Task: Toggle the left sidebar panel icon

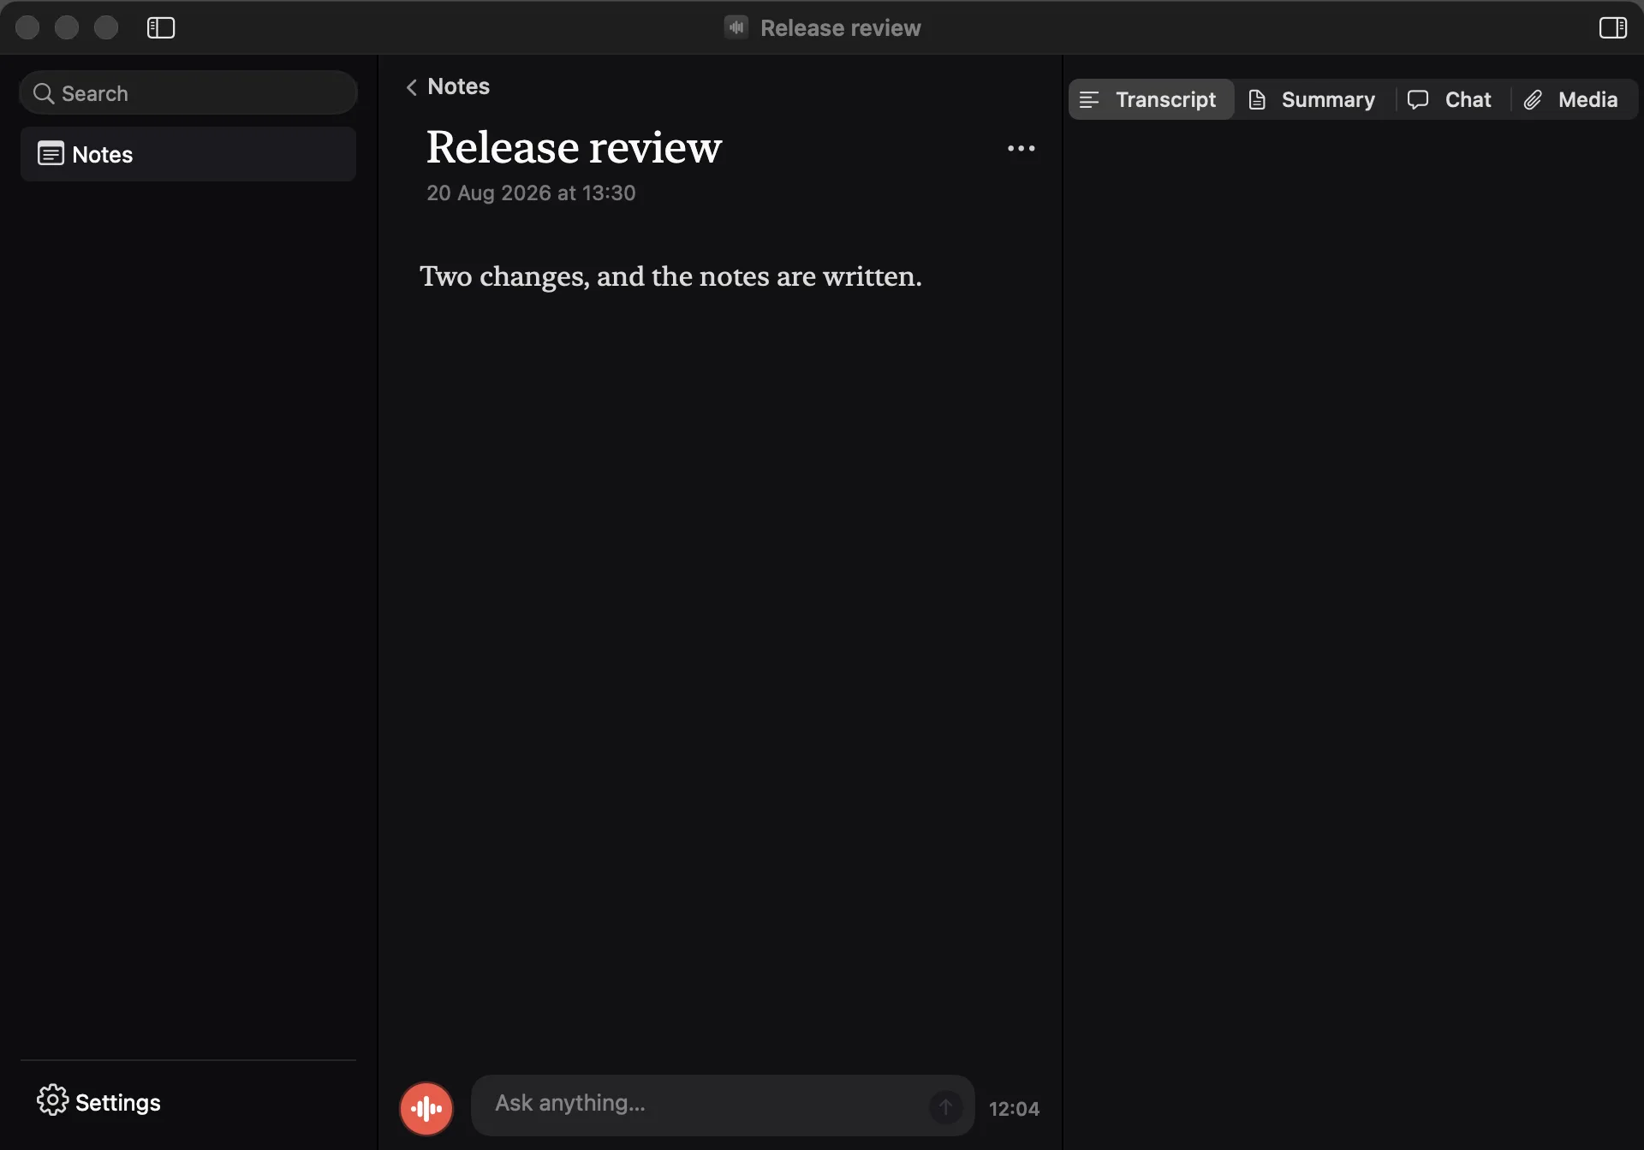Action: [x=161, y=28]
